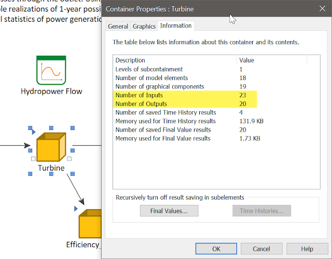
Task: Click the value 131.9 KB
Action: pyautogui.click(x=251, y=121)
